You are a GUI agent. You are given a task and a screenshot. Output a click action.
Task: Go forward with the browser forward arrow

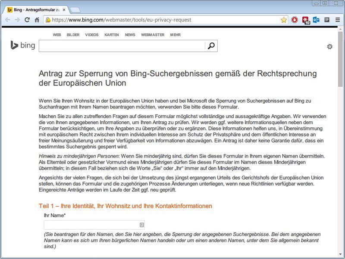17,20
